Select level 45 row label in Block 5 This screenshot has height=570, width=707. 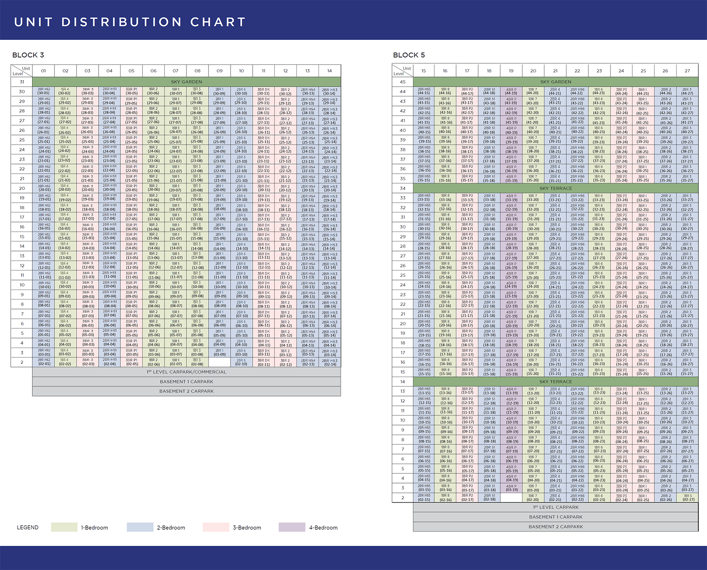(404, 81)
